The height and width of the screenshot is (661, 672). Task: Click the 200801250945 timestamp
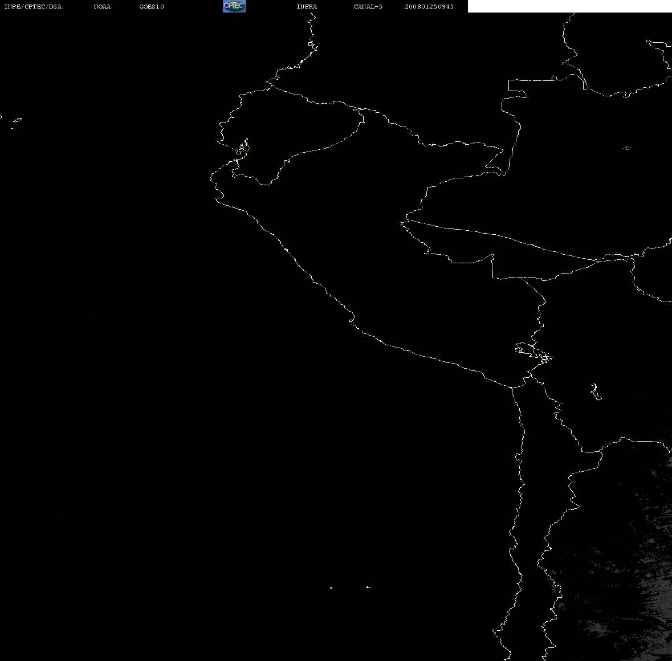pyautogui.click(x=429, y=6)
